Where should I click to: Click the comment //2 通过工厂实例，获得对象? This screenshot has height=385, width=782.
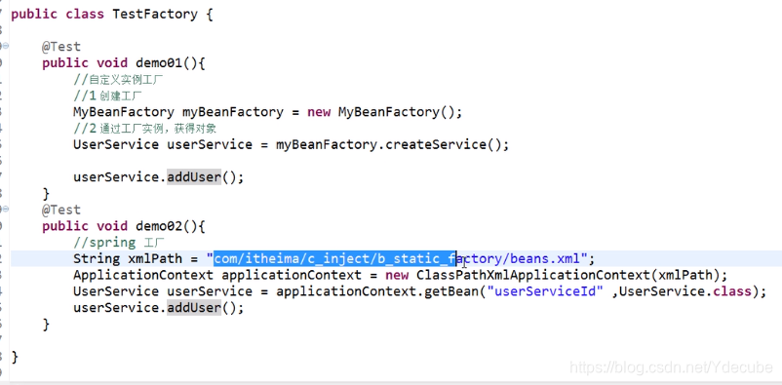tap(144, 129)
